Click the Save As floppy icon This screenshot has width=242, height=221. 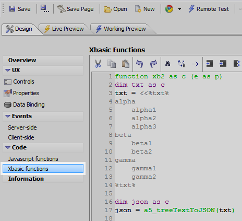pyautogui.click(x=44, y=9)
